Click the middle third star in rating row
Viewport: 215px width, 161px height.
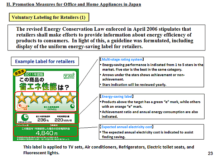pyautogui.click(x=46, y=98)
